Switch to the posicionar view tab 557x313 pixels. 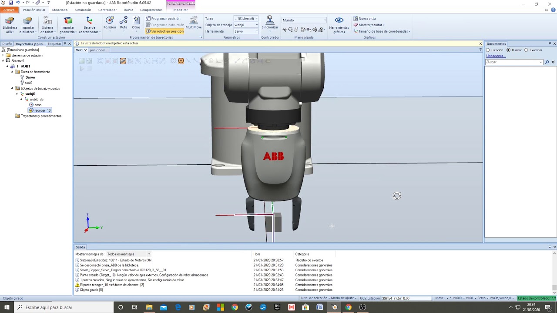97,50
